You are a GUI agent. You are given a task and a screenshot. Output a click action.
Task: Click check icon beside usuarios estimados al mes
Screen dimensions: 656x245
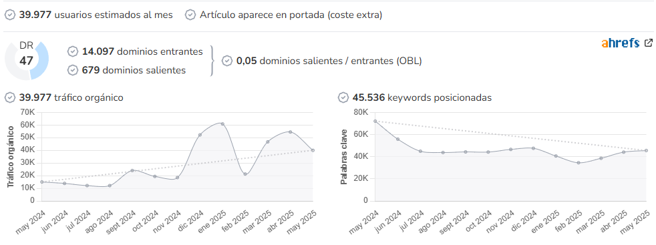click(9, 15)
